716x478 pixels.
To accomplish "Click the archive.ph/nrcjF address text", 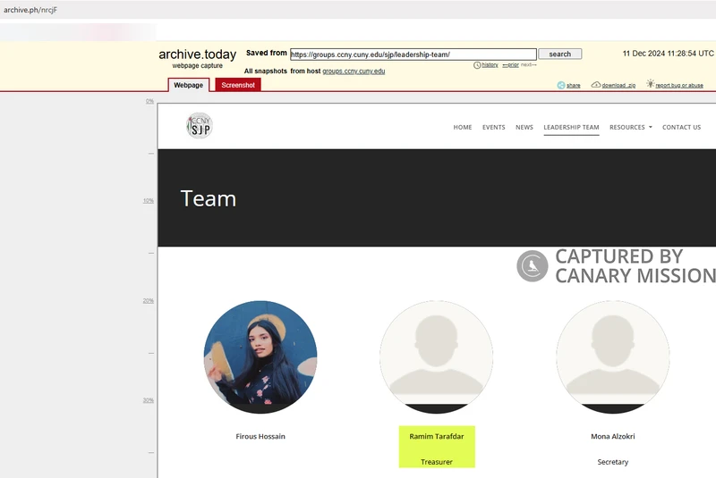I will [30, 10].
